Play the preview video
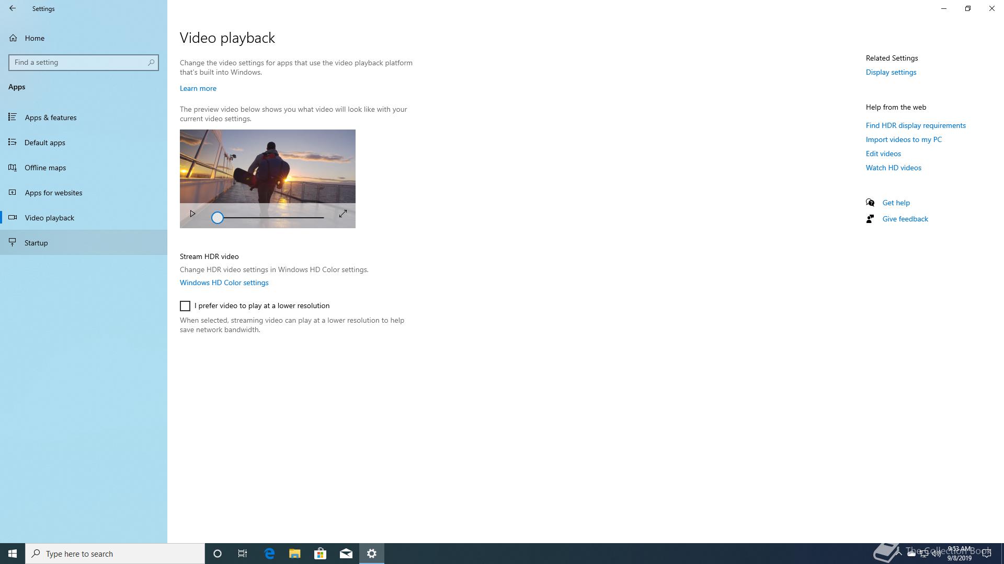 (x=192, y=214)
